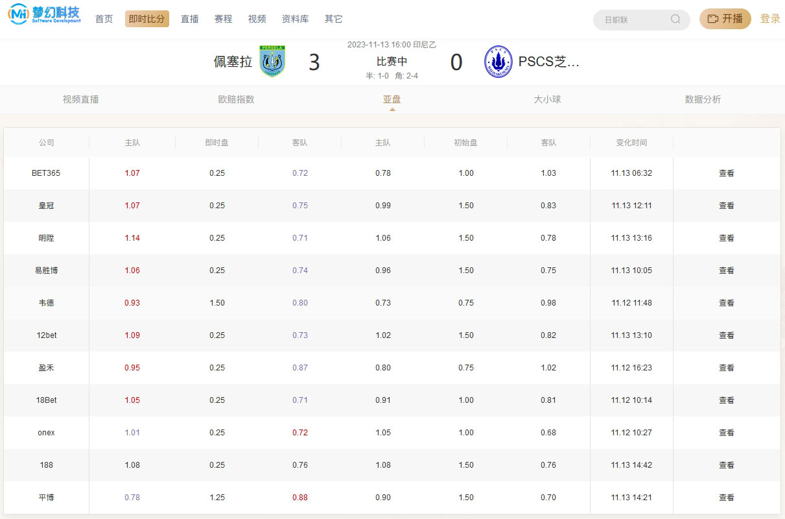Click the search magnifier icon
The image size is (785, 519).
pos(675,19)
